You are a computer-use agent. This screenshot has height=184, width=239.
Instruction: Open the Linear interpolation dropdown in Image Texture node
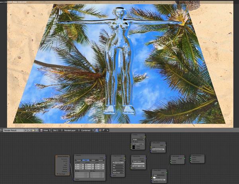(118, 170)
